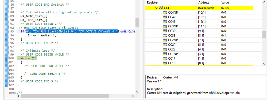Click the USER CODE END SysInit comment
This screenshot has width=267, height=100.
click(45, 5)
